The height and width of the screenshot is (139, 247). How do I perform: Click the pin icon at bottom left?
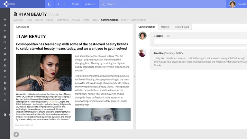16,134
